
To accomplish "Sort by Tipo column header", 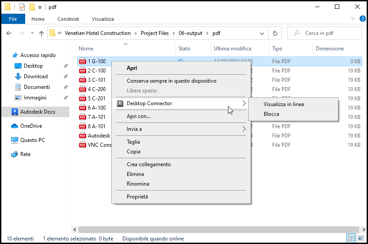I will point(277,49).
